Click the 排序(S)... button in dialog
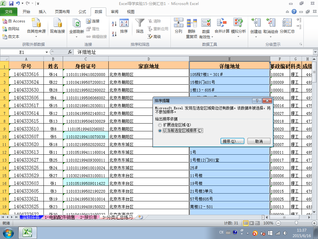Viewport: 318px width, 239px height. click(232, 141)
